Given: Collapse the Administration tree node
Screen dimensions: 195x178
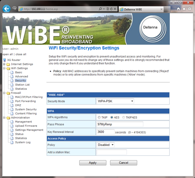Looking at the screenshot, I should coord(4,117).
